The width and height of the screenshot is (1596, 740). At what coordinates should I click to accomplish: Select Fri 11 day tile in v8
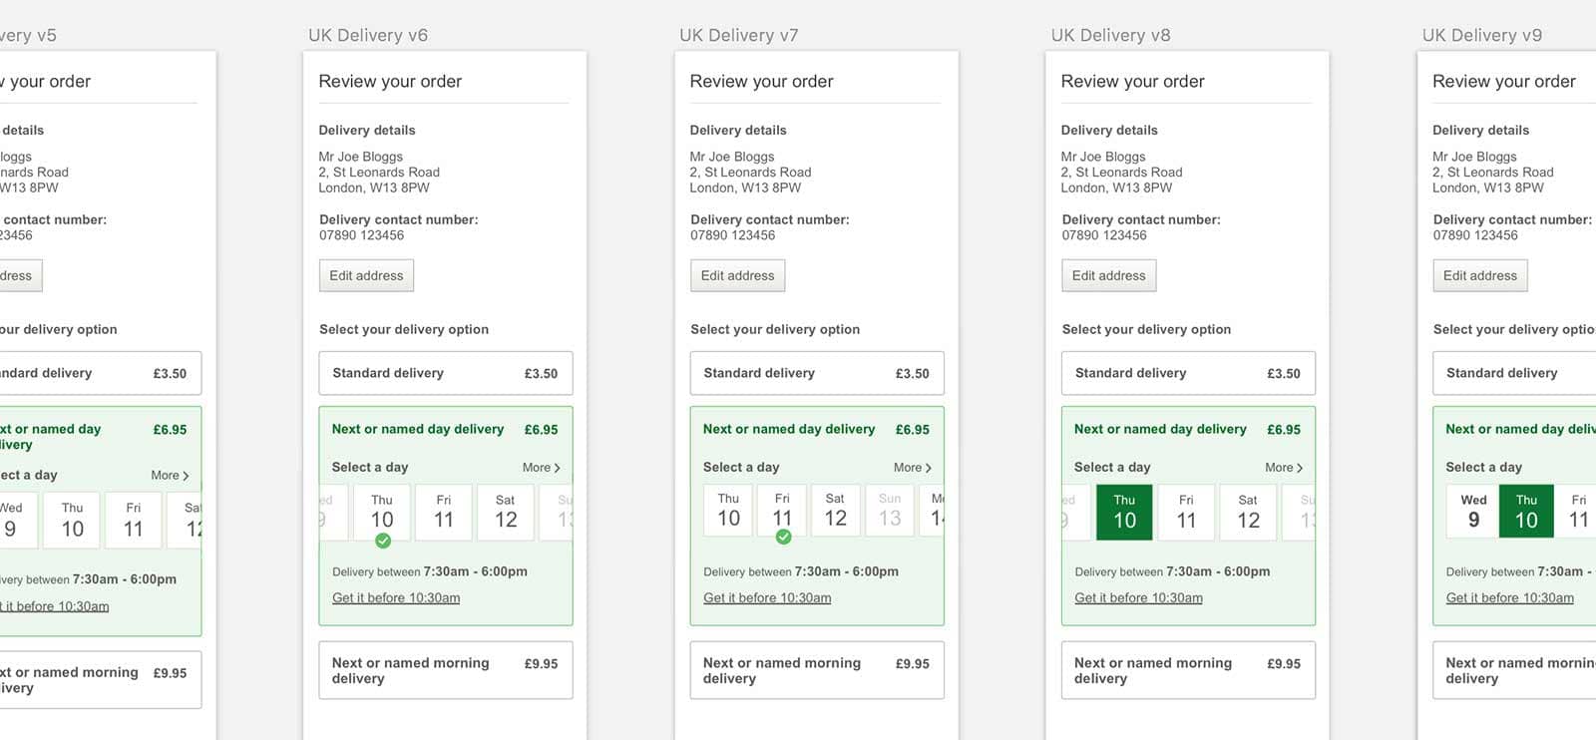(1186, 512)
